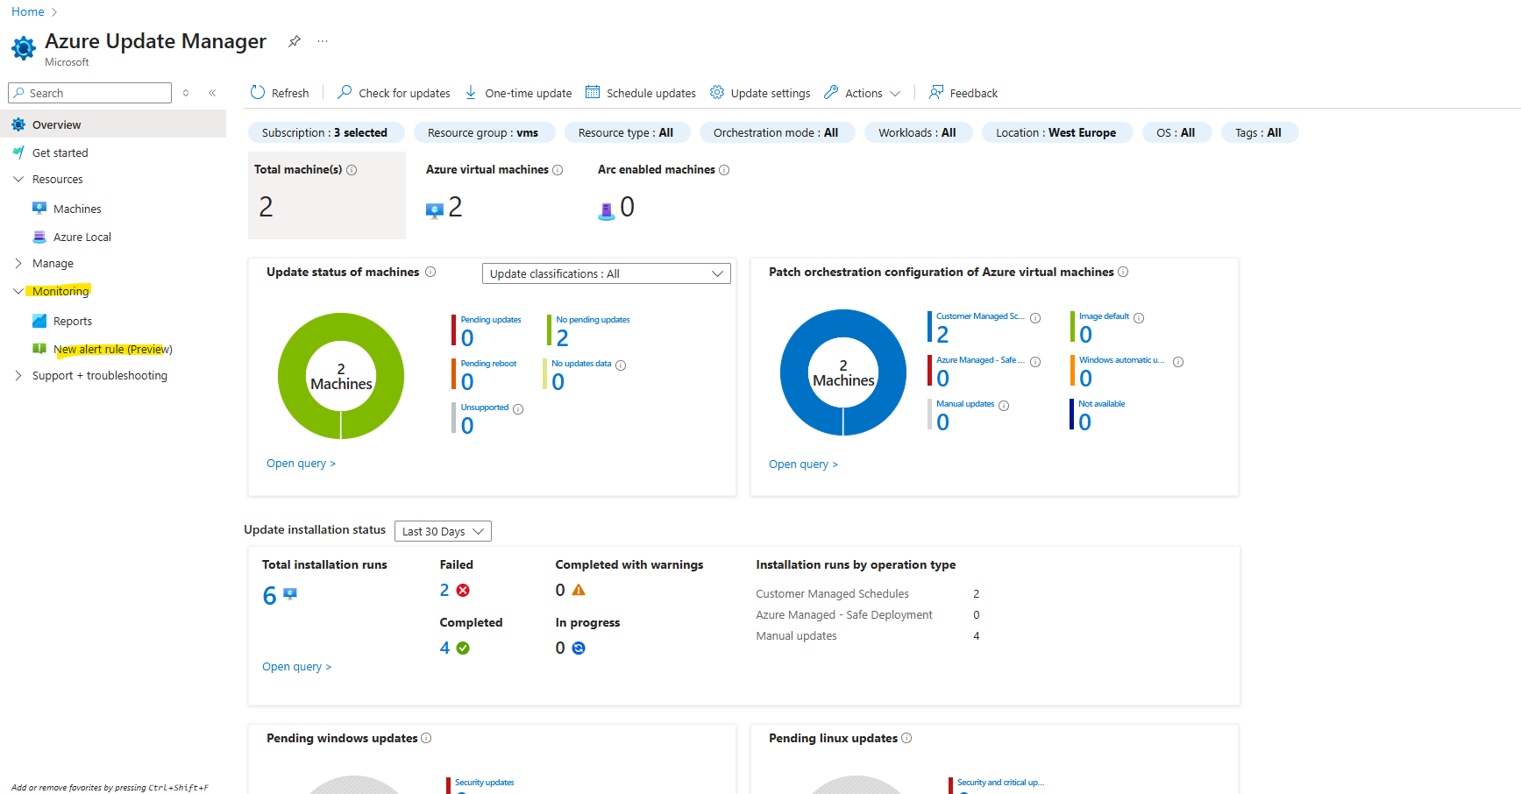Screen dimensions: 1521x794
Task: Start a One-time update
Action: click(x=518, y=93)
